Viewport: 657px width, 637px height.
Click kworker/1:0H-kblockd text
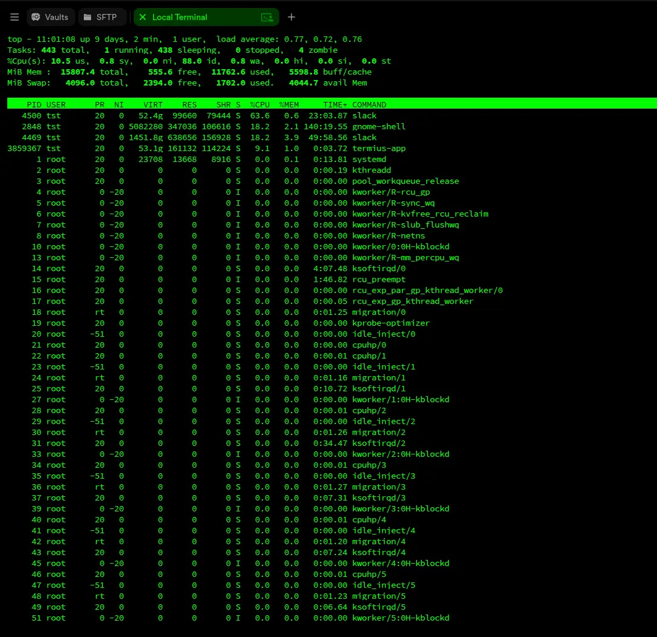click(x=401, y=399)
